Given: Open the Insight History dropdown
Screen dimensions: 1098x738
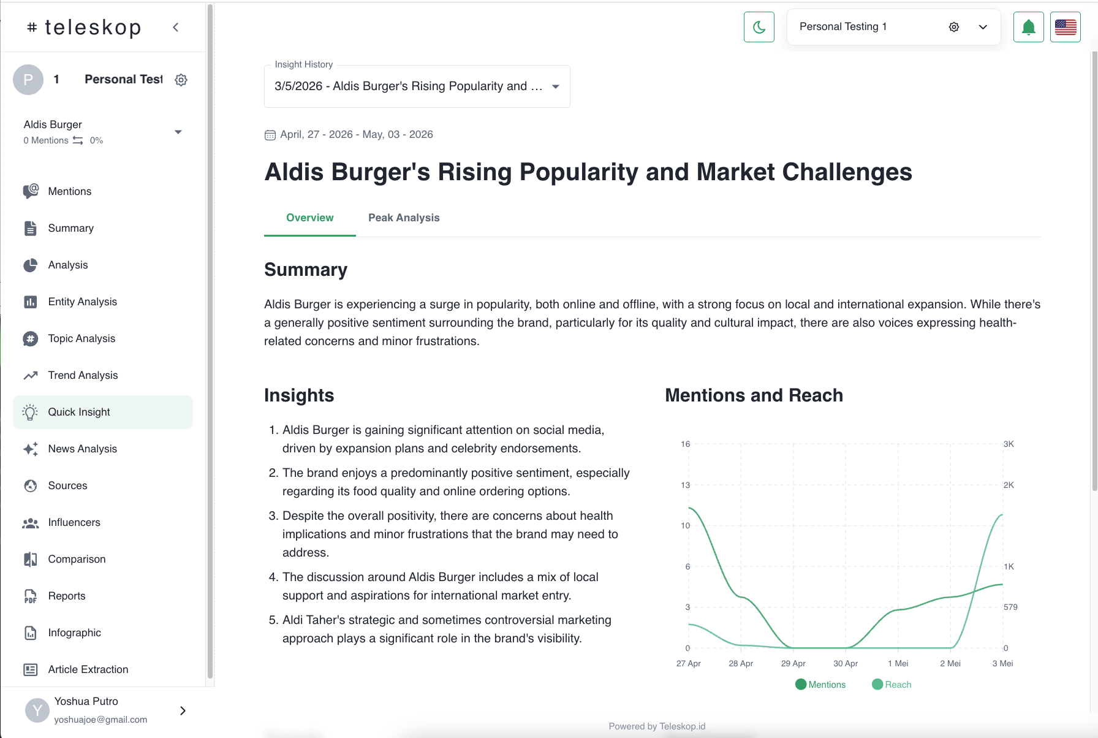Looking at the screenshot, I should click(x=417, y=86).
